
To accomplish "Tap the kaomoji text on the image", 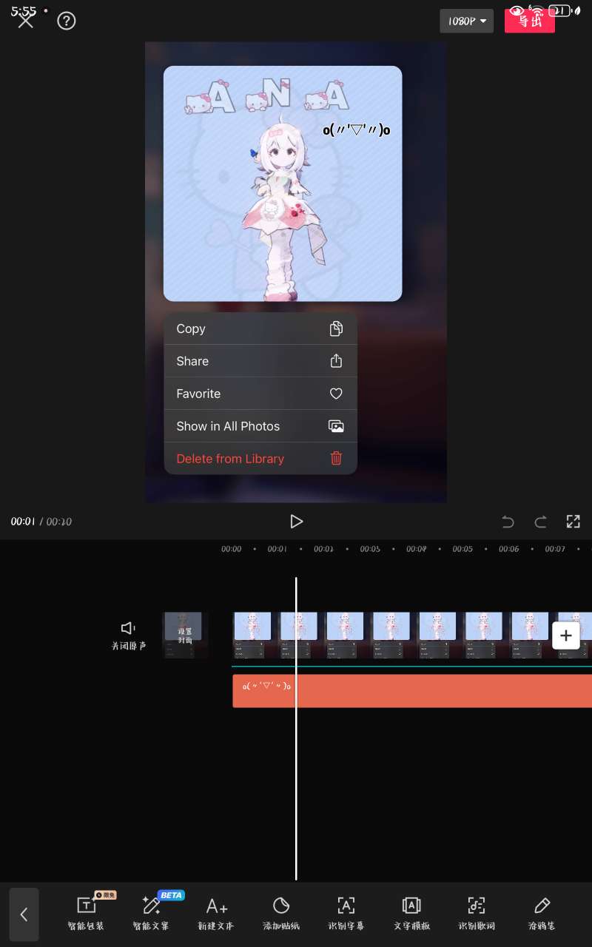I will point(357,130).
